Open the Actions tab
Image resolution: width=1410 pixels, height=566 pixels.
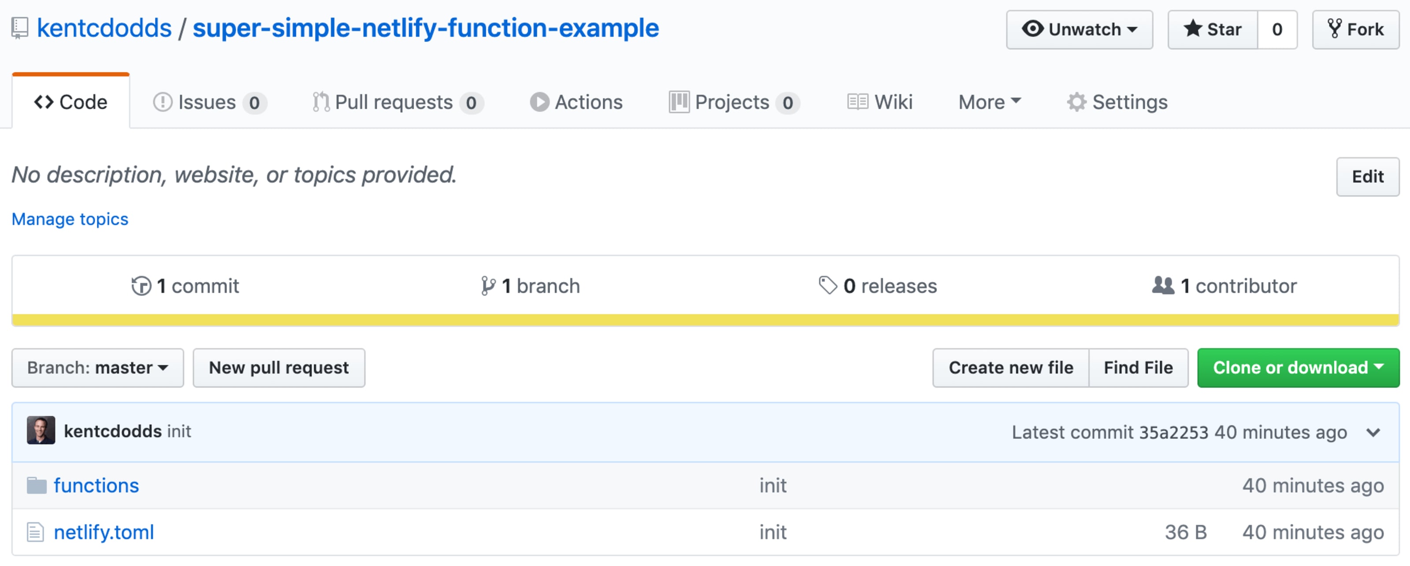[x=576, y=102]
